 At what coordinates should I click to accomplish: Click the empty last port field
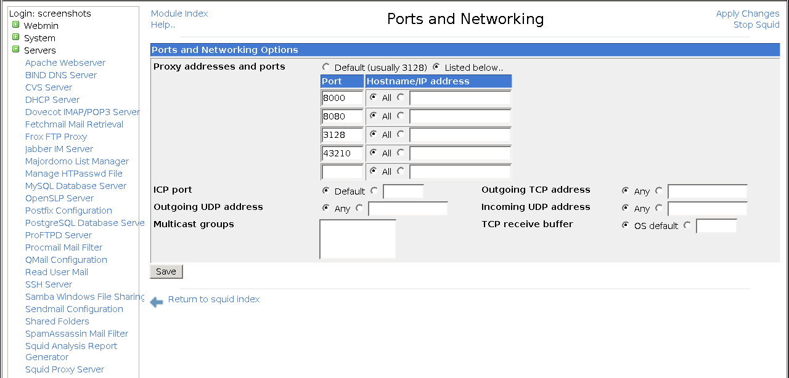(342, 172)
